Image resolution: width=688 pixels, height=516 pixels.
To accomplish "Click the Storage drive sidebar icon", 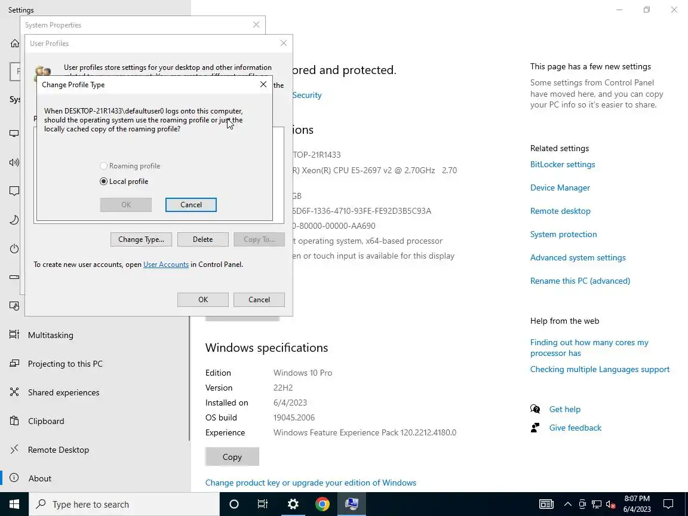I will coord(14,277).
